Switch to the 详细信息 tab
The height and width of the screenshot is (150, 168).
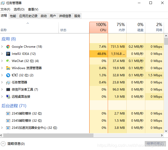(x=65, y=16)
